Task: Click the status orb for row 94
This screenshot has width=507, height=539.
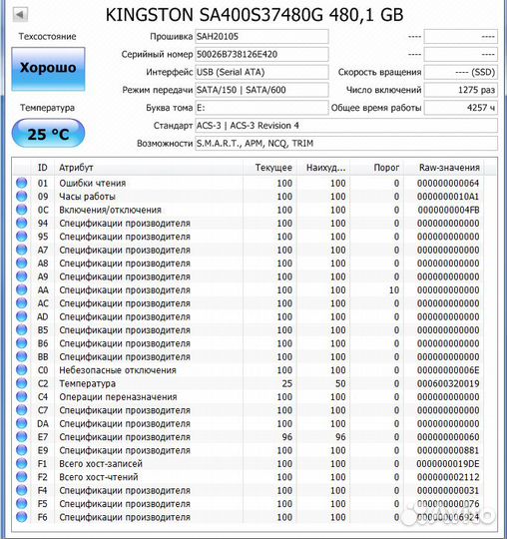Action: 22,223
